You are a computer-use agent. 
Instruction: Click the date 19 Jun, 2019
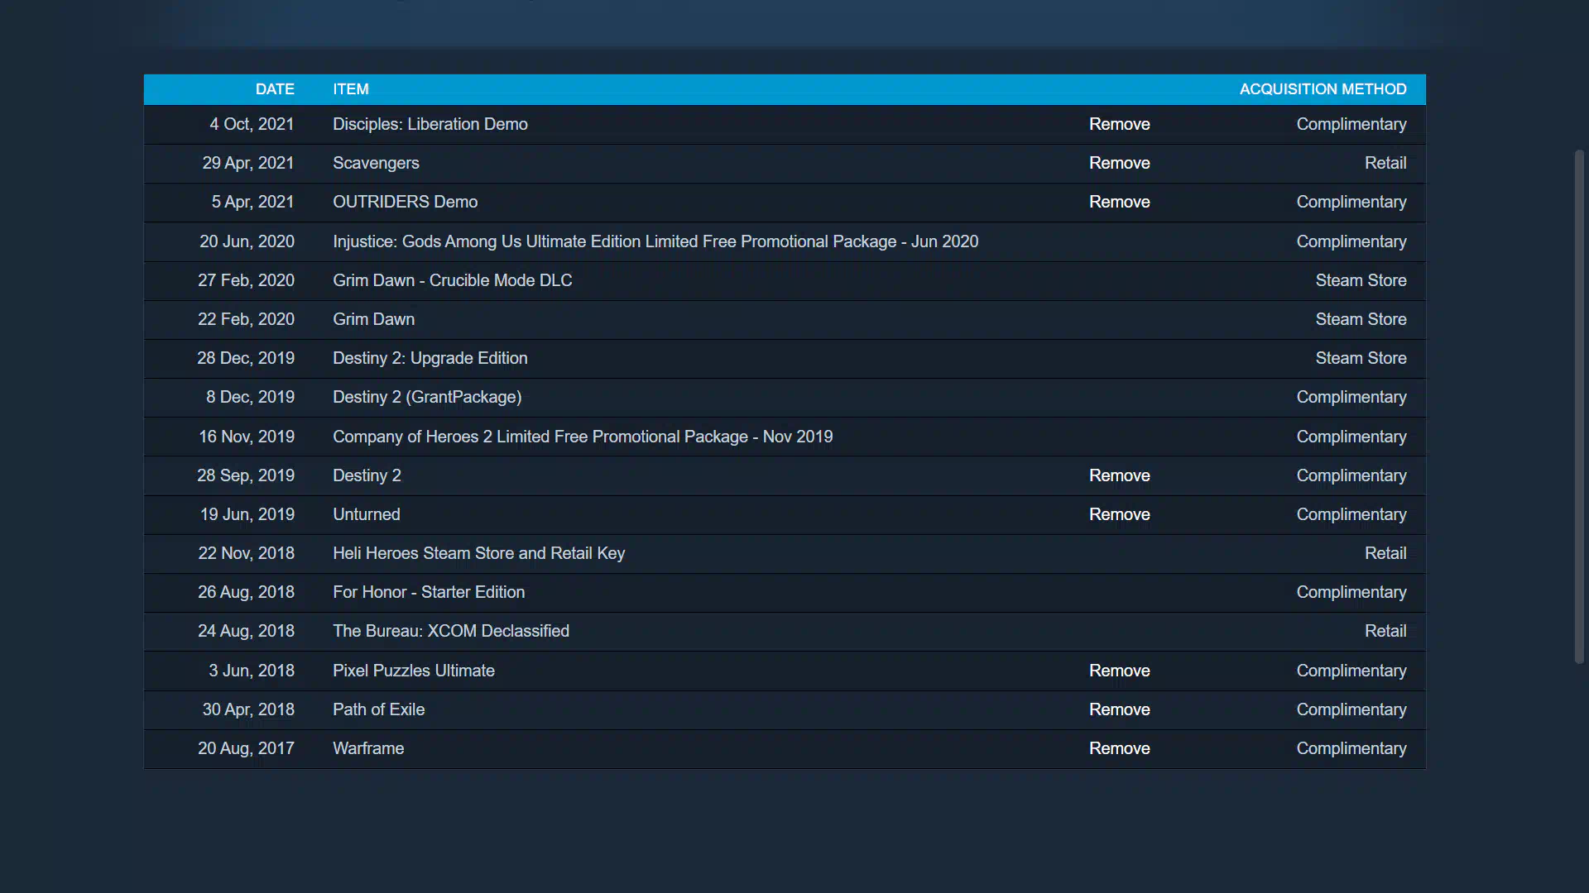(x=247, y=514)
